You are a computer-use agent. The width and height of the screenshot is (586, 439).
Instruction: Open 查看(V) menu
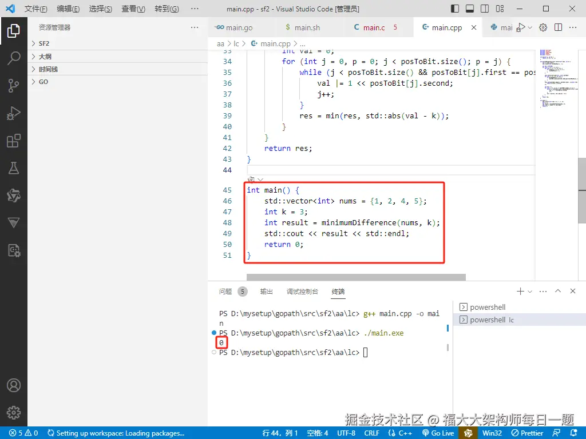[133, 9]
